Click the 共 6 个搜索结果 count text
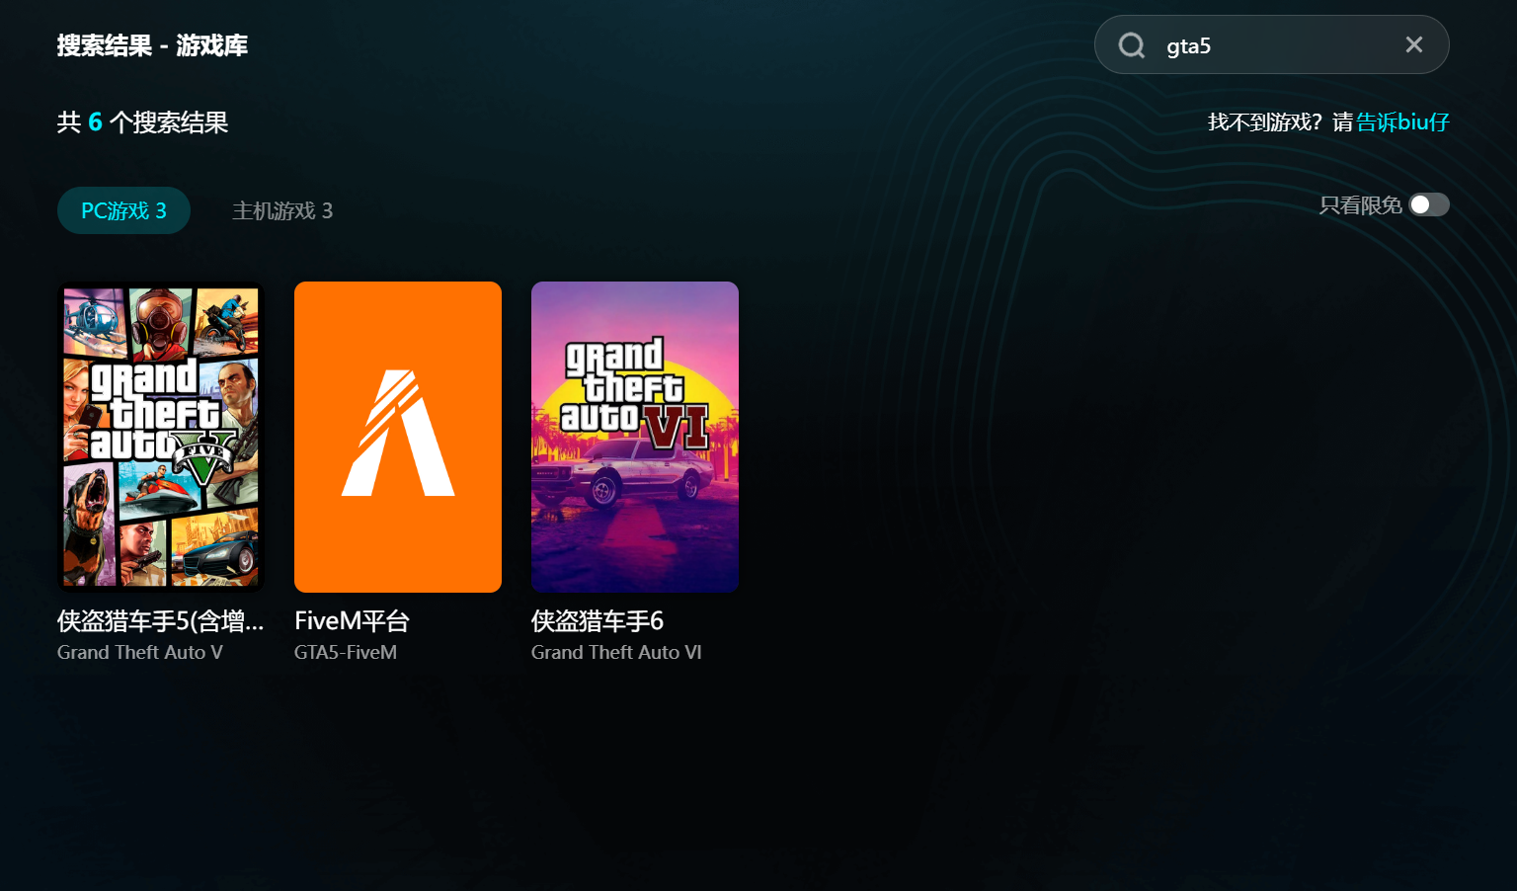Viewport: 1517px width, 891px height. click(143, 122)
